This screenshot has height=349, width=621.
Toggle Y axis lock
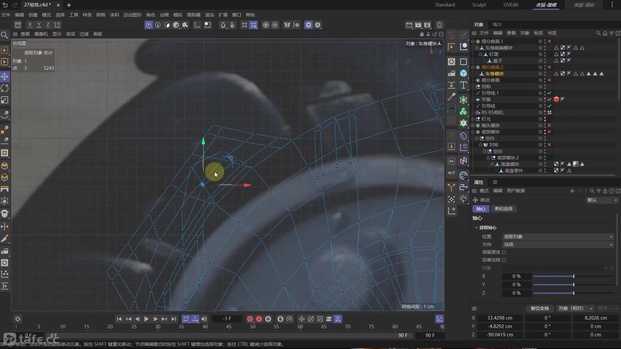coord(39,25)
